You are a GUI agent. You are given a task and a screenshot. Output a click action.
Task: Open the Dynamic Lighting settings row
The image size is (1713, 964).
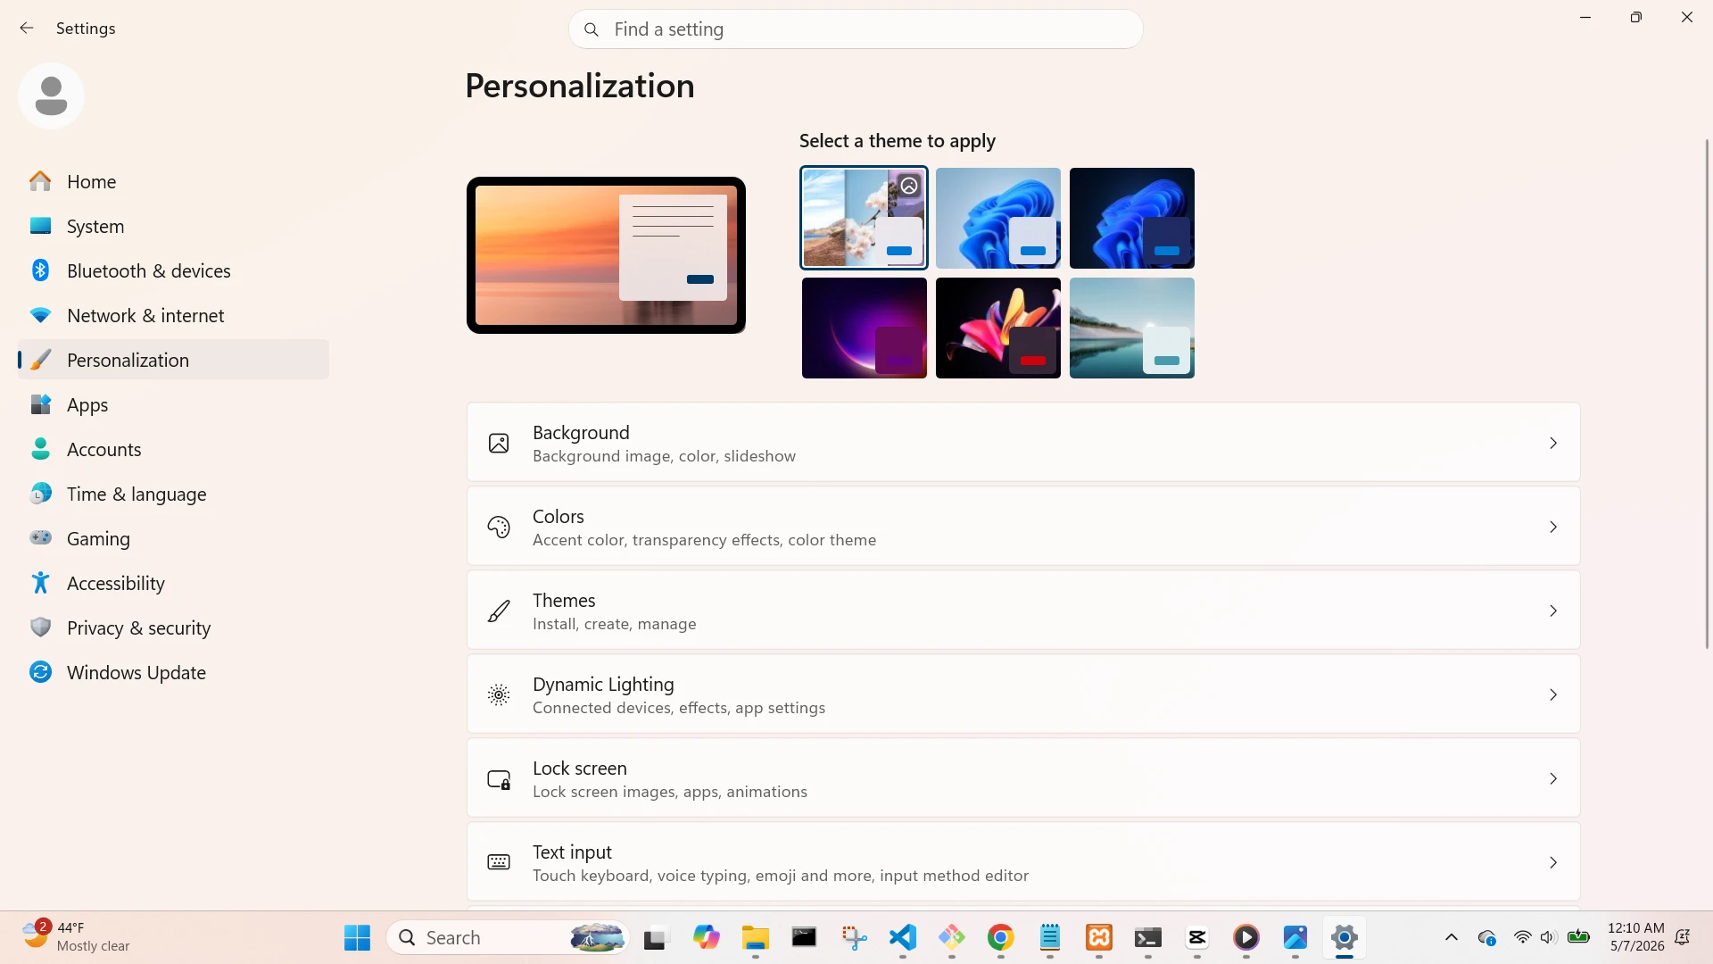1023,695
